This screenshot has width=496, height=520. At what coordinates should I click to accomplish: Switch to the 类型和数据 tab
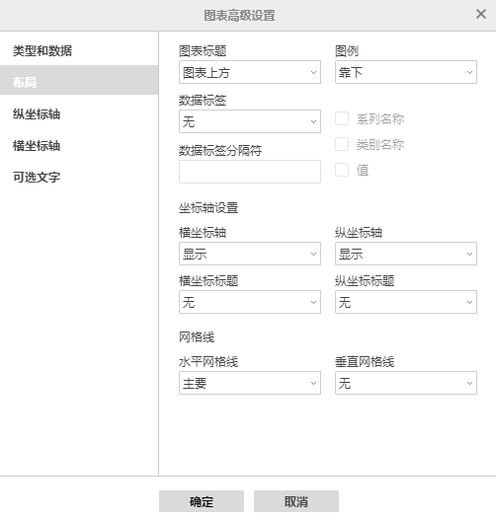tap(79, 50)
